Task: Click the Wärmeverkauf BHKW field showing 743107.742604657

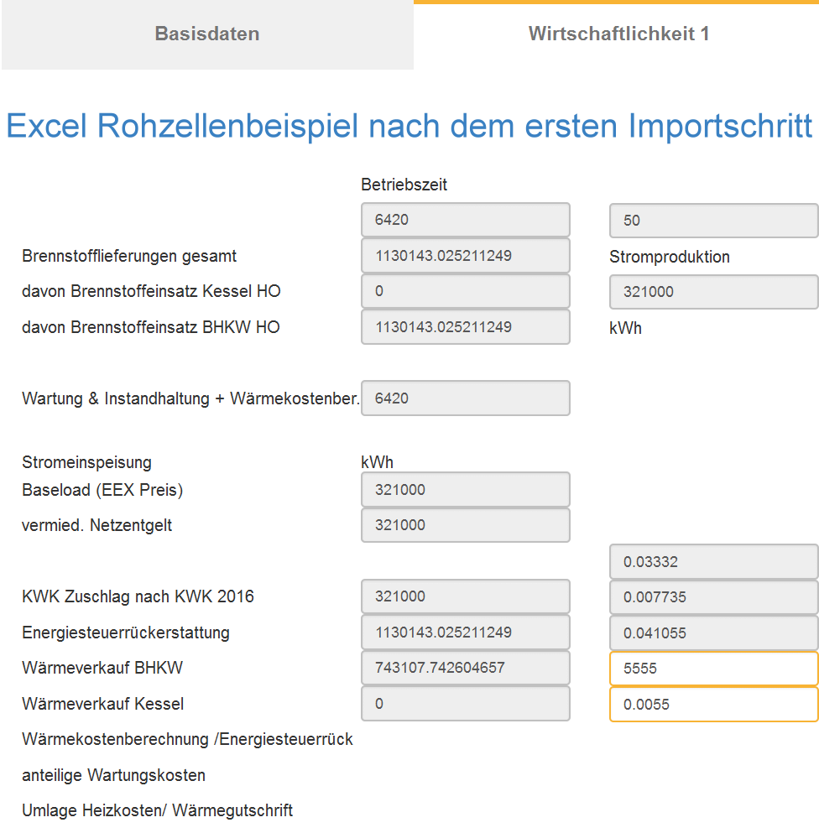Action: pyautogui.click(x=465, y=669)
